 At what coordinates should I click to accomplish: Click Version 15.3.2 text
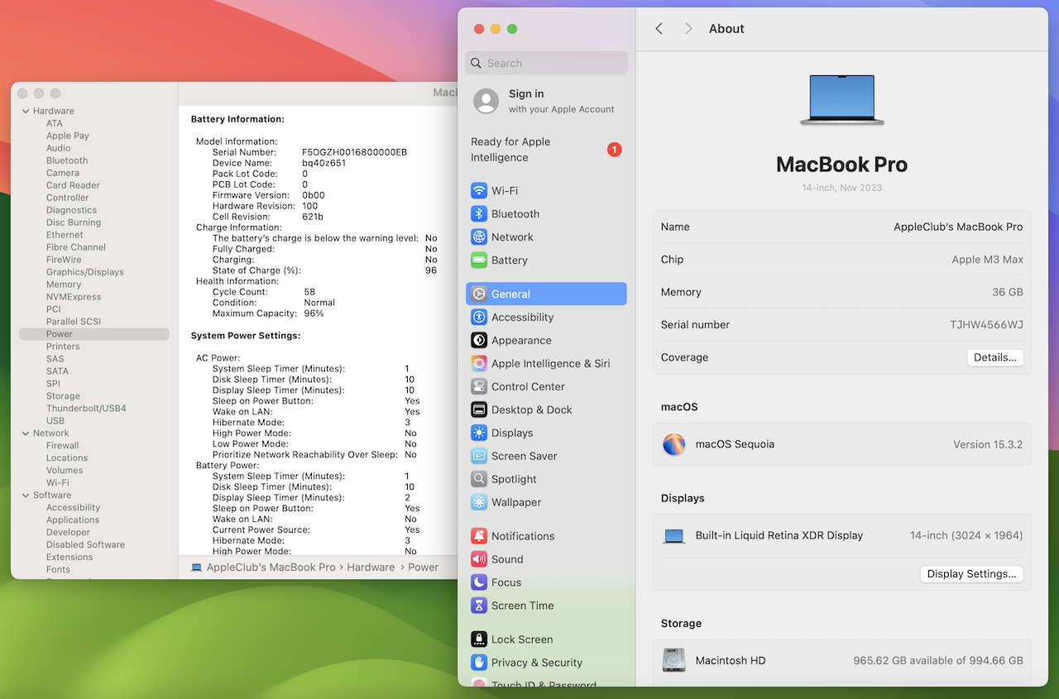[988, 444]
